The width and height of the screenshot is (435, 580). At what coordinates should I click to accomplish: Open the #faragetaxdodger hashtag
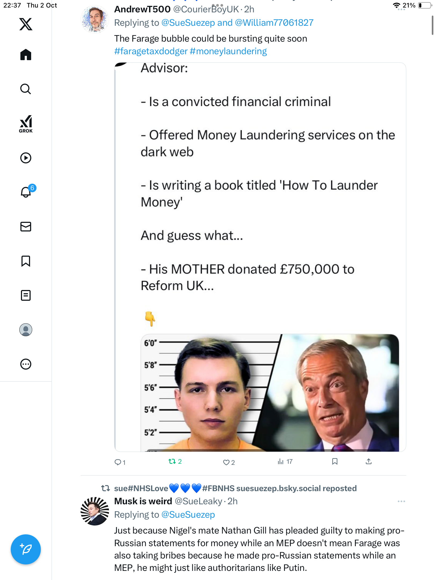pyautogui.click(x=151, y=51)
